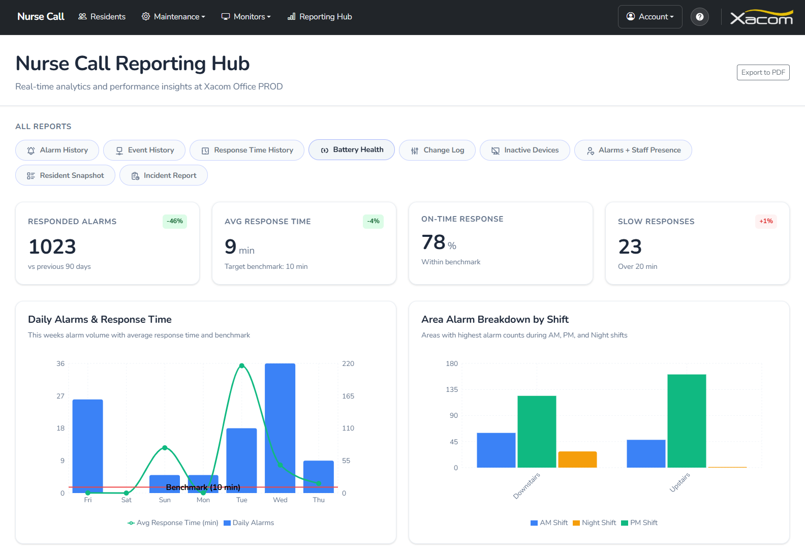Go to the Residents page
Screen dimensions: 805x552
click(102, 17)
